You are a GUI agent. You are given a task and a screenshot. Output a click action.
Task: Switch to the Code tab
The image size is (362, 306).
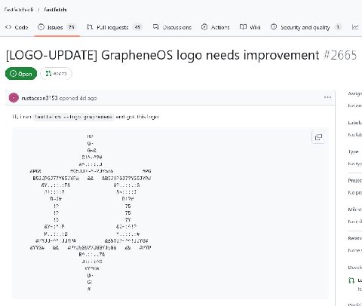coord(17,27)
